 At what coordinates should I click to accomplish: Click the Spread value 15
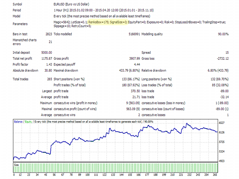point(226,53)
